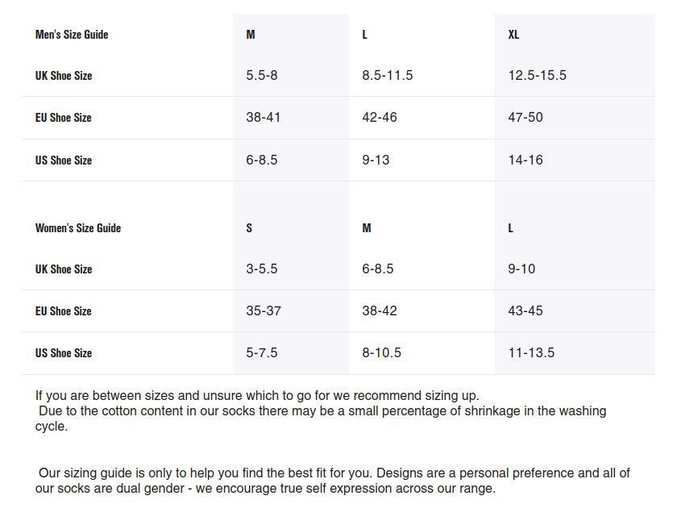Select the US 9-13 size cell

pyautogui.click(x=376, y=160)
